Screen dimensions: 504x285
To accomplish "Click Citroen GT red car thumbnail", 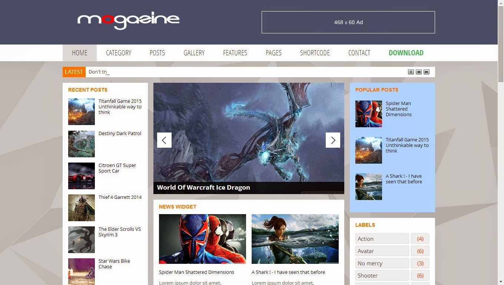I will [82, 176].
